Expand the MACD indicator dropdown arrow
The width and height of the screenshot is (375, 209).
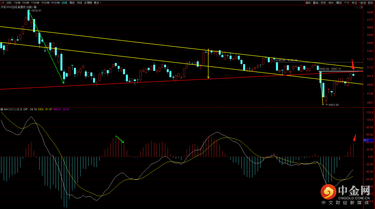point(1,109)
